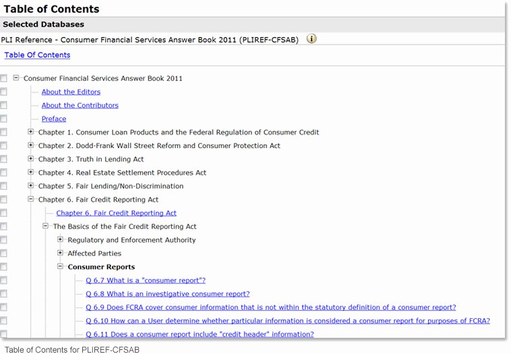Screen dimensions: 511x354
Task: Select the Chapter 3 Truth in Lending checkbox
Action: coord(3,159)
